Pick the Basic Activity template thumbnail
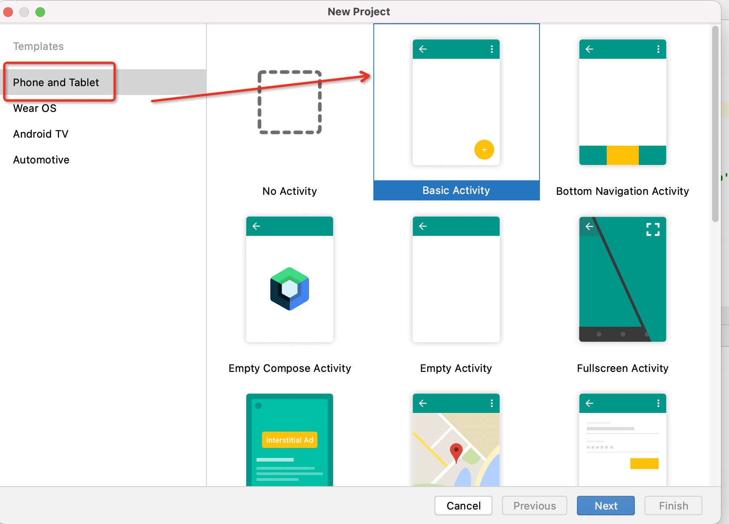This screenshot has width=729, height=524. [x=456, y=102]
